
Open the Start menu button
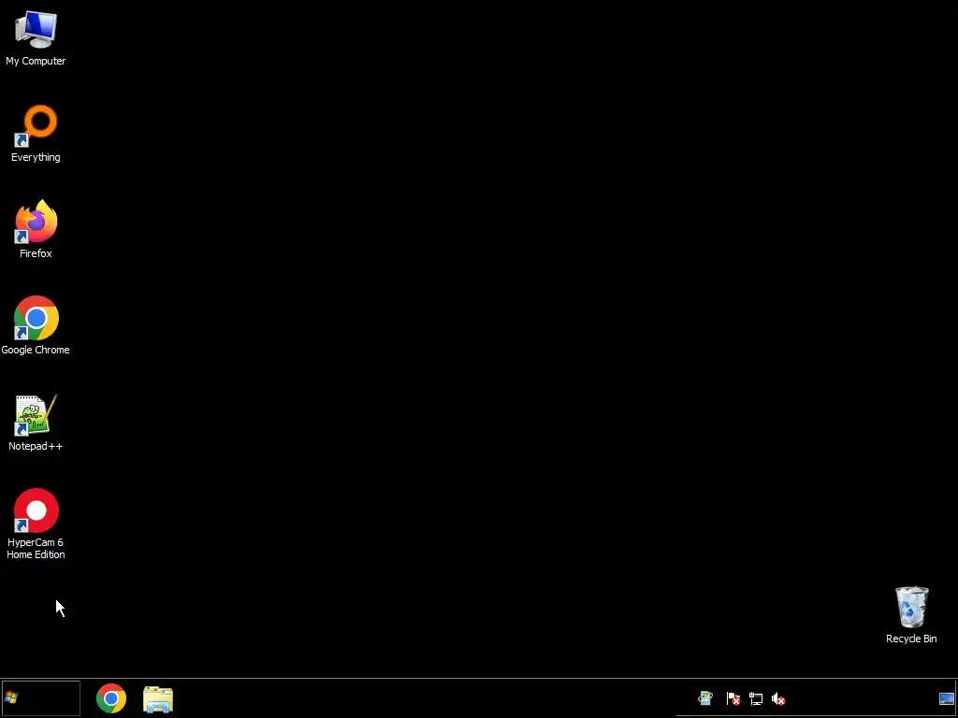(x=40, y=697)
